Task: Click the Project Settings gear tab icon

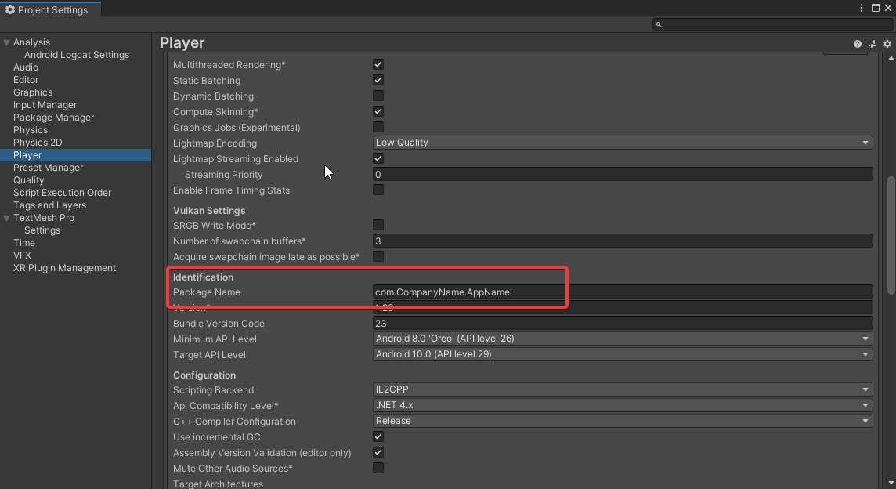Action: coord(9,9)
